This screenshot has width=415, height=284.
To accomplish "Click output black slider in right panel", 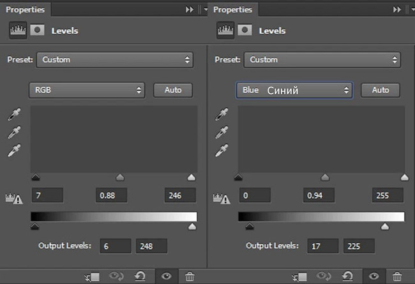I will (250, 227).
